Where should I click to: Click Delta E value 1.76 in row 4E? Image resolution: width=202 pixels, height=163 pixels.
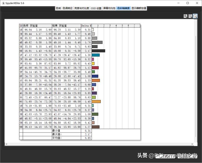coord(88,42)
